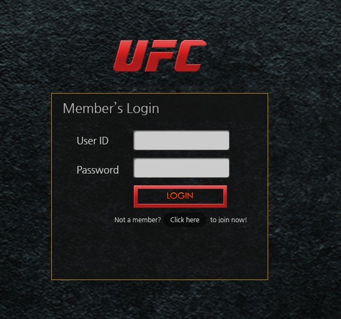Place cursor in the upper gray text box

181,141
